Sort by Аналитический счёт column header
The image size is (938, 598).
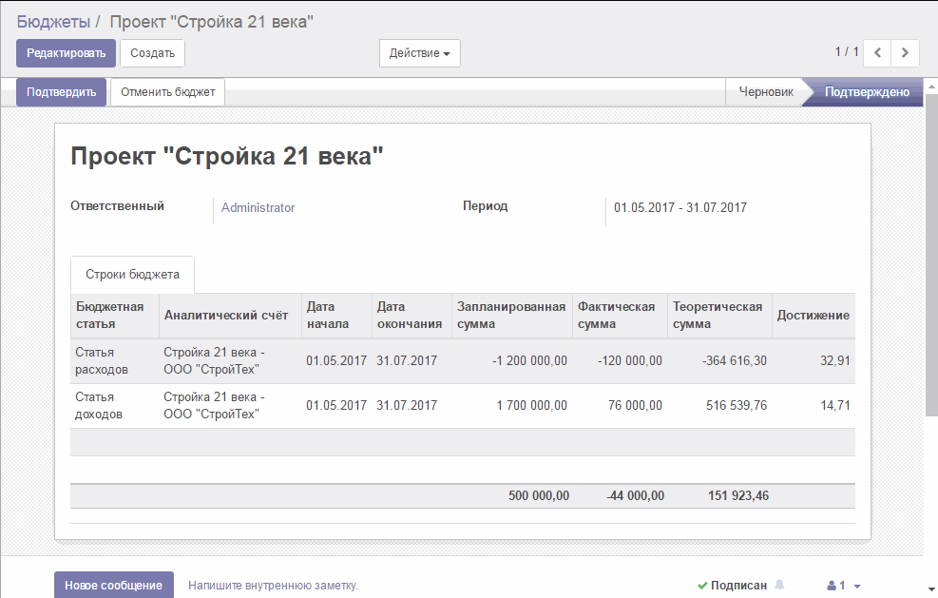[230, 316]
